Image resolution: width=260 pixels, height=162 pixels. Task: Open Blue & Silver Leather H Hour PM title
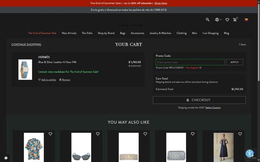[x=57, y=62]
